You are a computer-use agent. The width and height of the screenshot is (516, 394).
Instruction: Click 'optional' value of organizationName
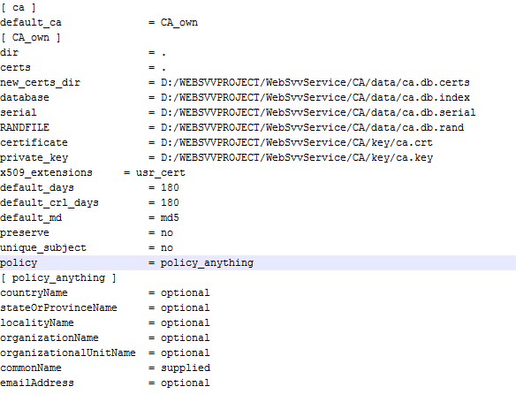pyautogui.click(x=186, y=337)
